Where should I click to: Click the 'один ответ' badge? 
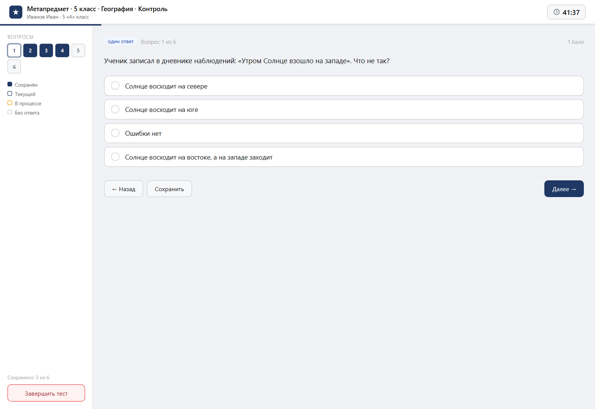tap(121, 42)
